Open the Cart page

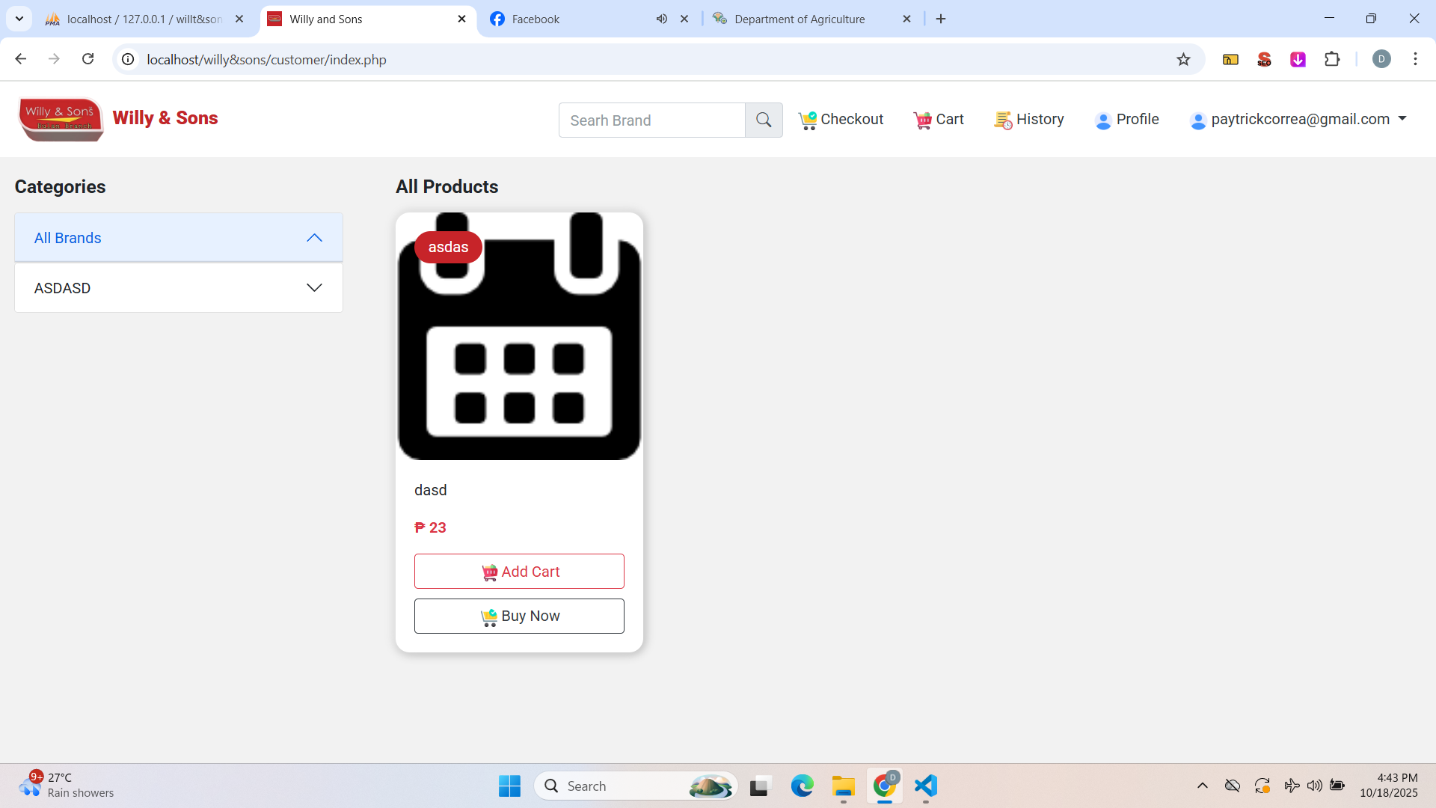pyautogui.click(x=939, y=120)
